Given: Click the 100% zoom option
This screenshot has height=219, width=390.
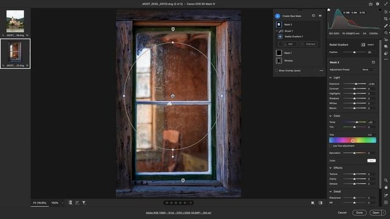Looking at the screenshot, I should 55,203.
